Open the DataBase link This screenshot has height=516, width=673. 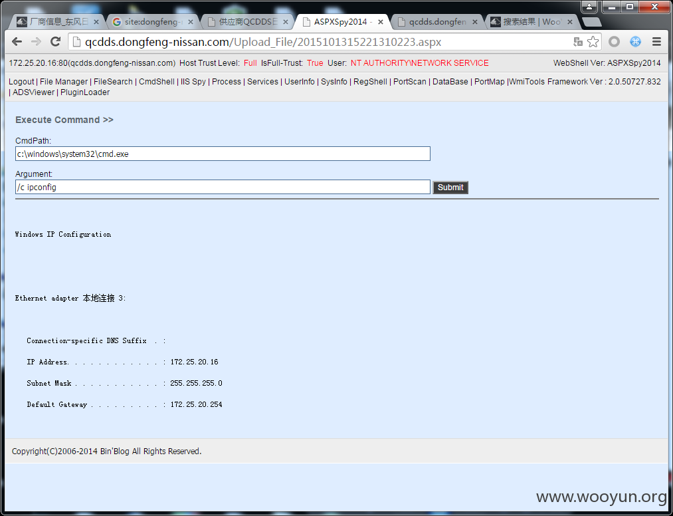[x=450, y=82]
